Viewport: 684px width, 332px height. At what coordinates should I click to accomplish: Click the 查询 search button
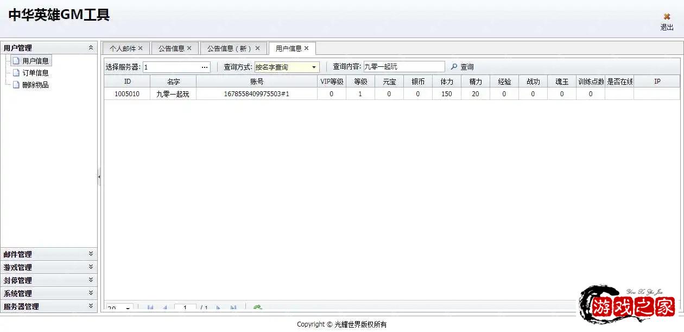(462, 67)
